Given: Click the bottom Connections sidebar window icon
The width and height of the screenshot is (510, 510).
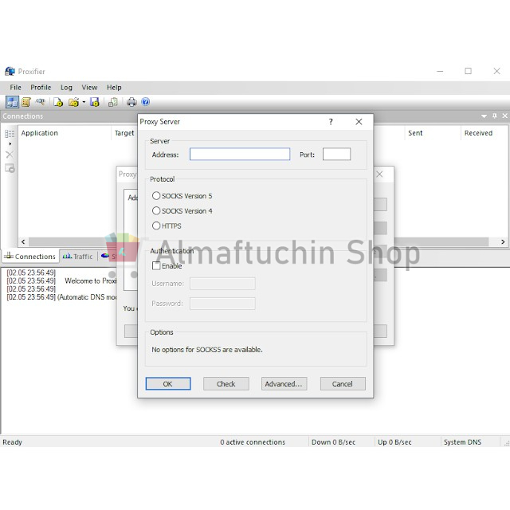Looking at the screenshot, I should 10,168.
